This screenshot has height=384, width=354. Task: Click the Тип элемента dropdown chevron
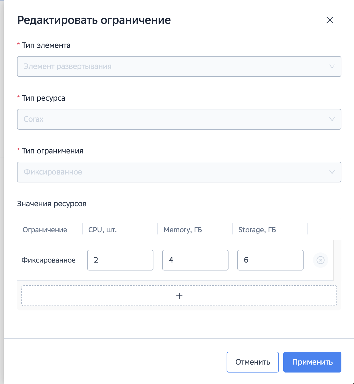pyautogui.click(x=332, y=66)
